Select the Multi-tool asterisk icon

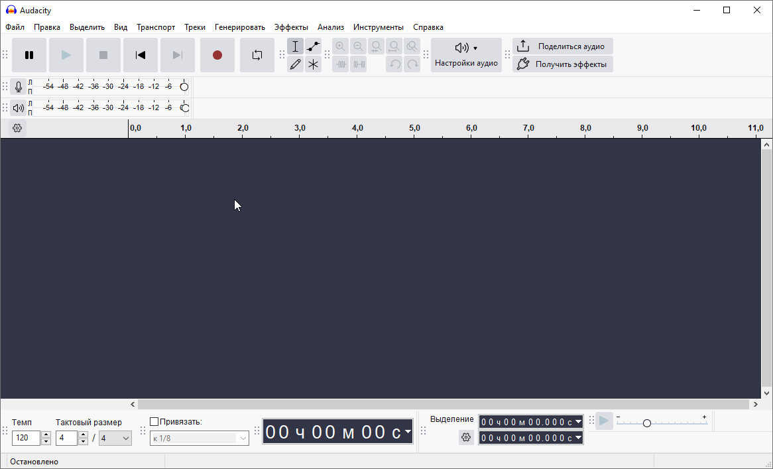[313, 64]
